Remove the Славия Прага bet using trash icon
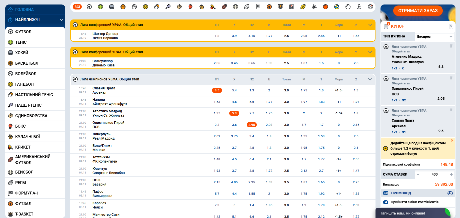This screenshot has height=218, width=460. click(x=451, y=110)
